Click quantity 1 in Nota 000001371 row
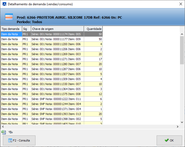 (x=93, y=109)
